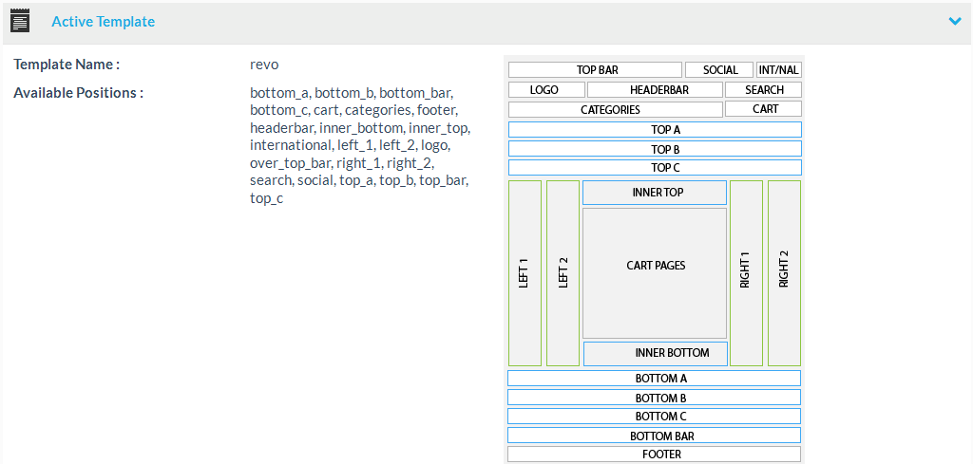
Task: Select the RIGHT 2 vertical column
Action: [x=784, y=273]
